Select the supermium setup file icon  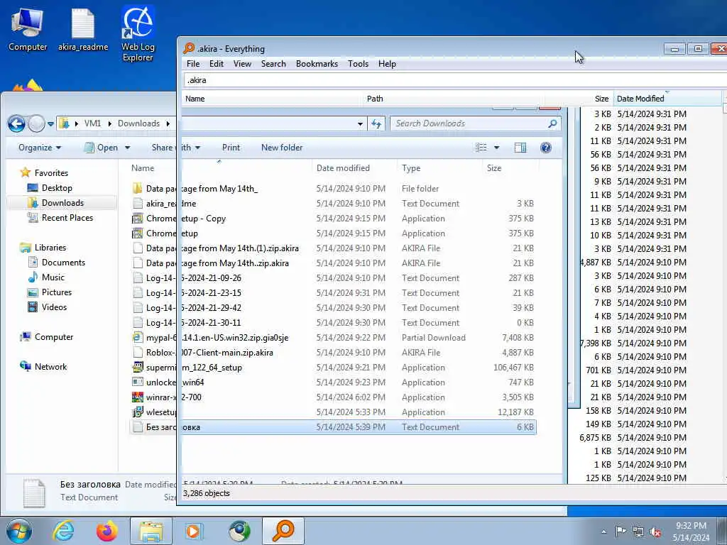pyautogui.click(x=137, y=368)
